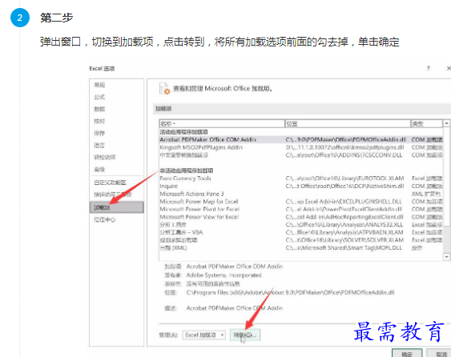The height and width of the screenshot is (357, 451).
Task: Click the vertical scrollbar thumb of add-in list
Action: [446, 177]
